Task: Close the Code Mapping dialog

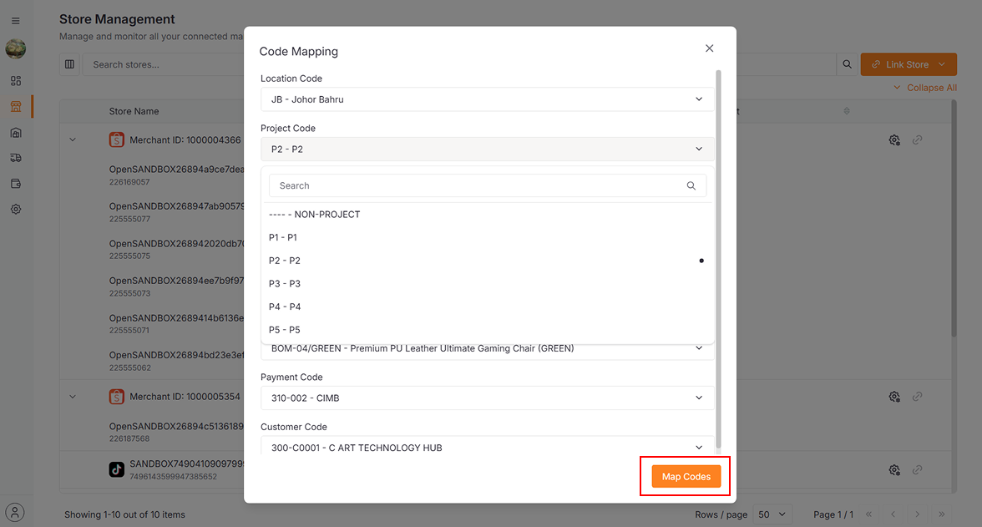Action: tap(709, 48)
